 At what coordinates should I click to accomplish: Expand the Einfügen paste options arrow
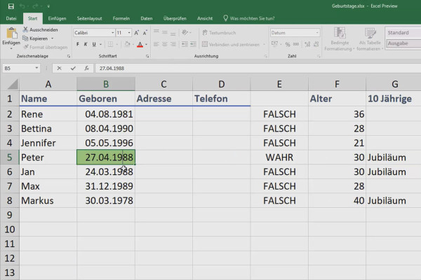11,48
